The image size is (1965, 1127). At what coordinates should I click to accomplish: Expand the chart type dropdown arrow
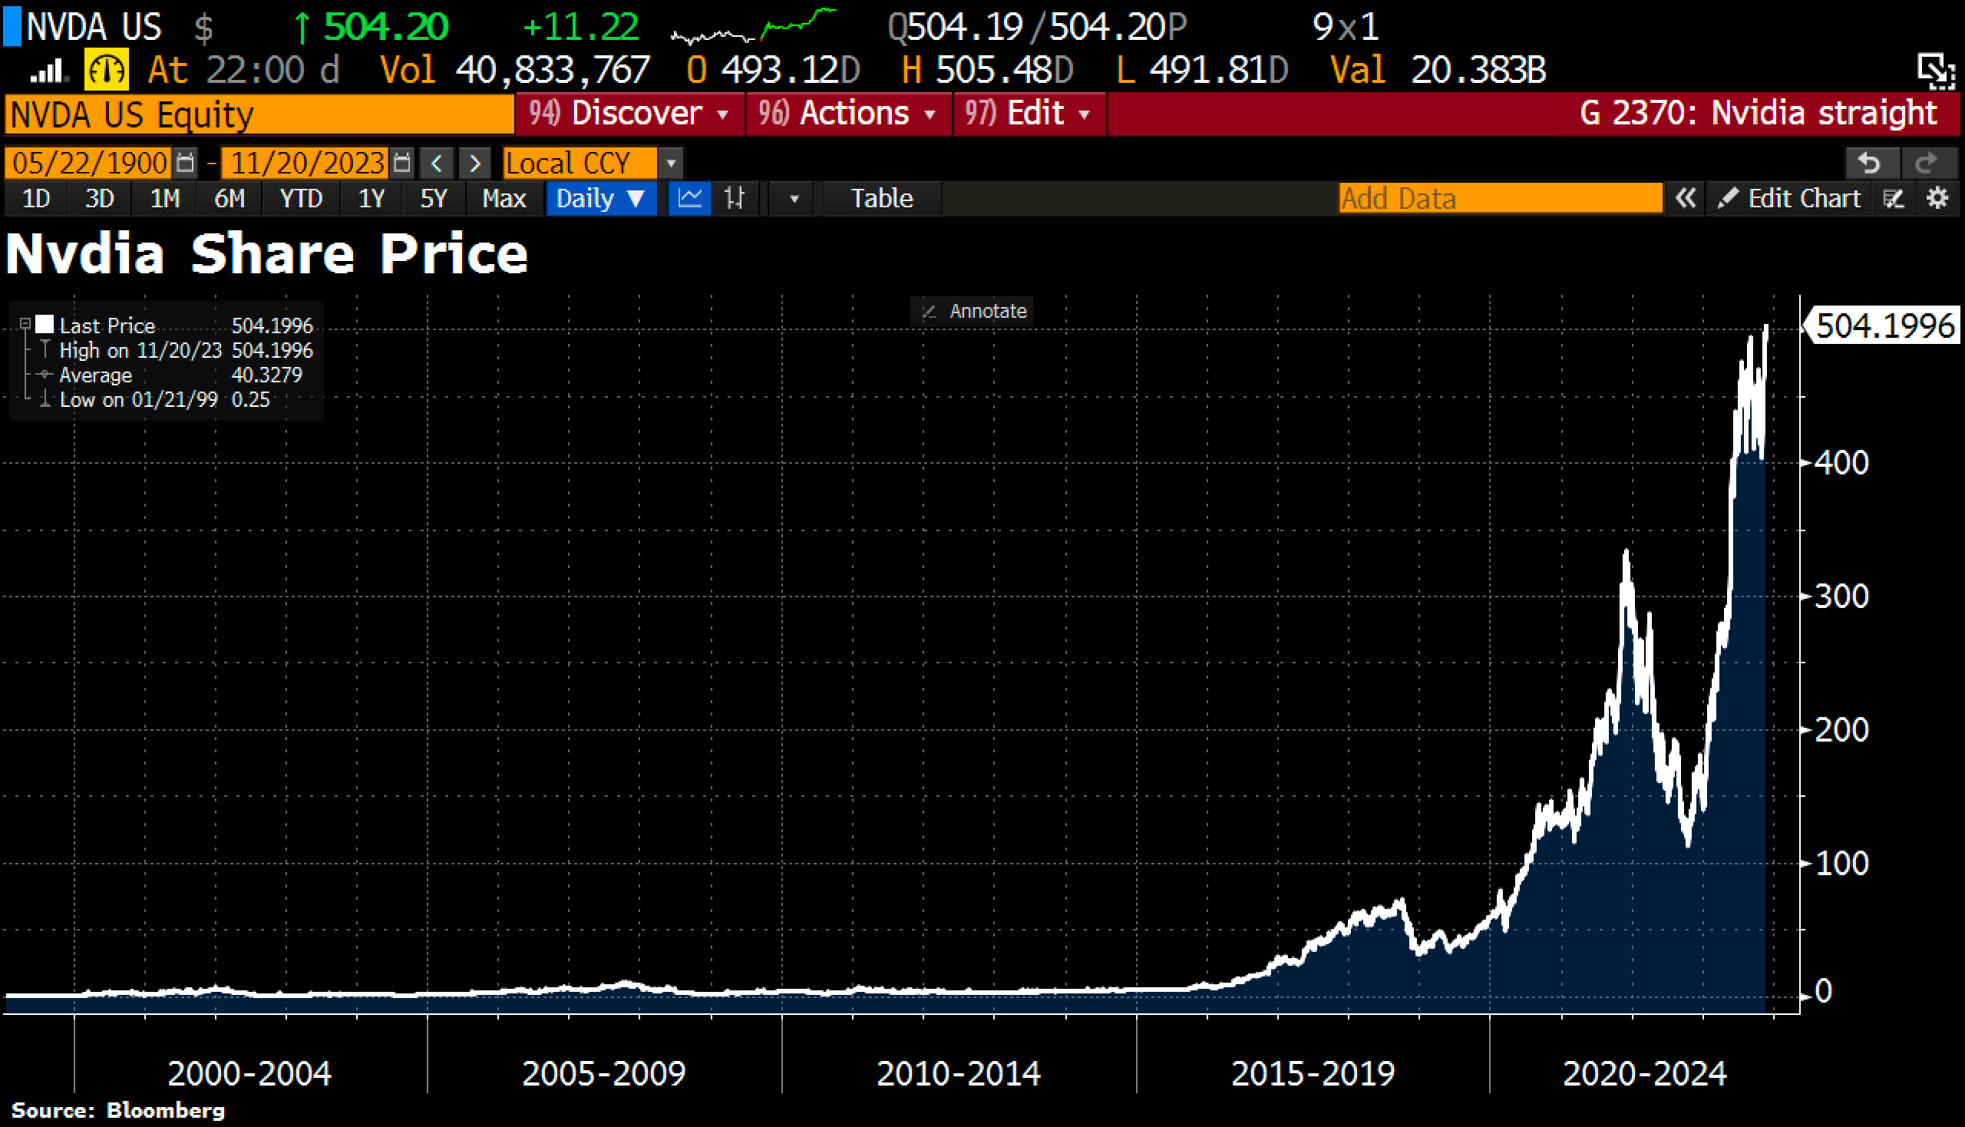click(793, 199)
